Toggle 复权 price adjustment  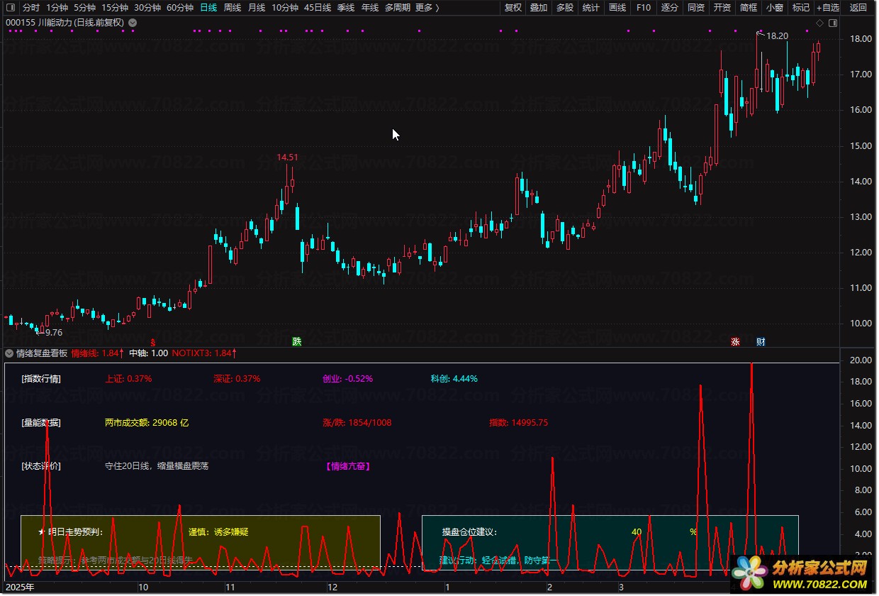[x=513, y=8]
